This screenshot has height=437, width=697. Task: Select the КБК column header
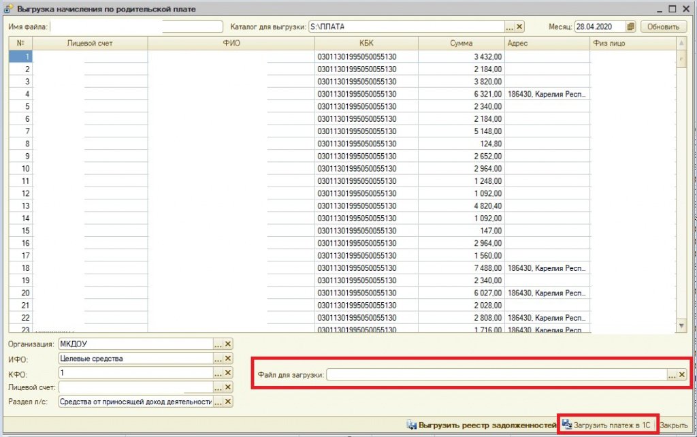click(366, 43)
